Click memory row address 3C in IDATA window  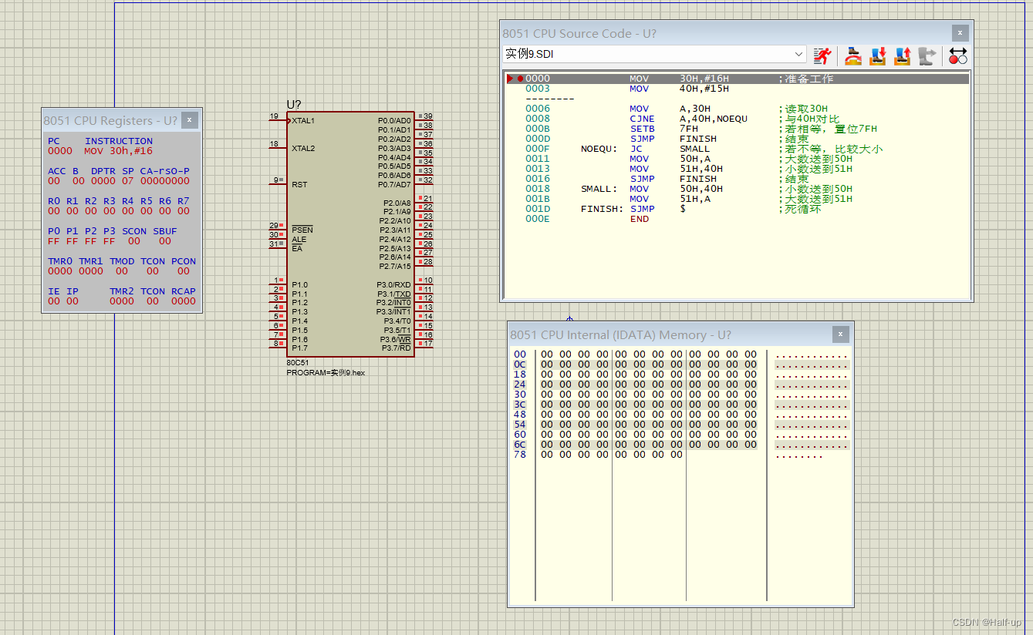point(520,405)
